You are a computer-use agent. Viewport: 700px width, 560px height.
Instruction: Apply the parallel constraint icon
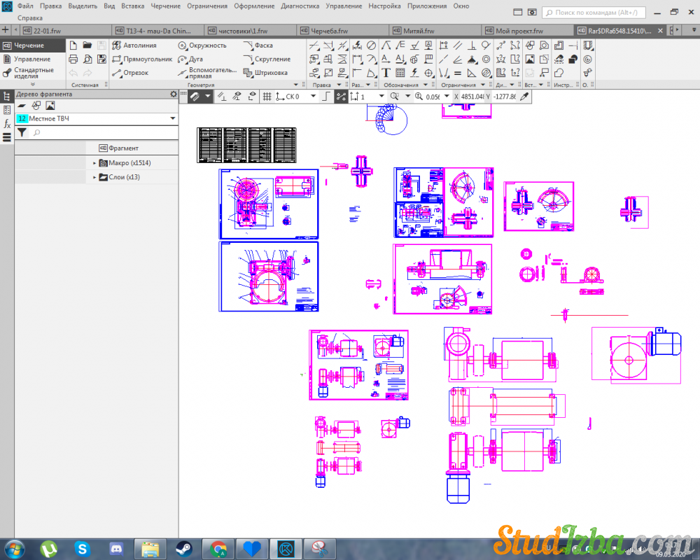458,45
